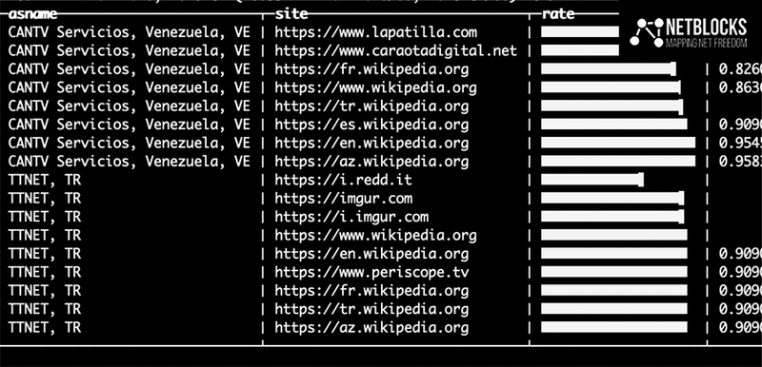Open the https://www.lapatilla.com link
The image size is (762, 367).
375,32
